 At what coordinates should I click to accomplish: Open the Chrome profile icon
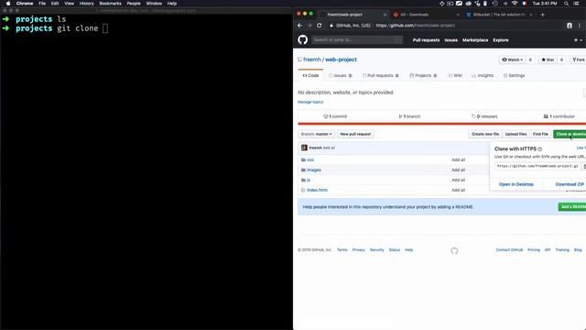click(570, 26)
